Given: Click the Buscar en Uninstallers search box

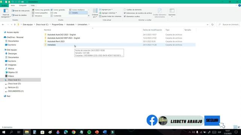Looking at the screenshot, I should coord(228,24).
